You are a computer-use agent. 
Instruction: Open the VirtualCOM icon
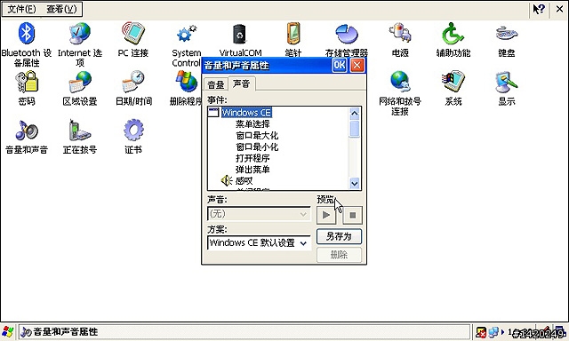tap(239, 34)
